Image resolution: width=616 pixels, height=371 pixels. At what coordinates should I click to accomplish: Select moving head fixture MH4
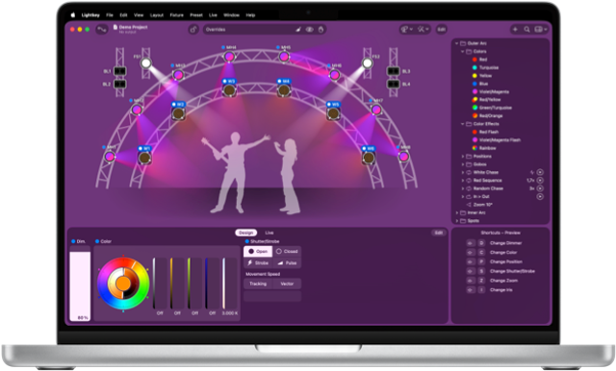coord(229,57)
